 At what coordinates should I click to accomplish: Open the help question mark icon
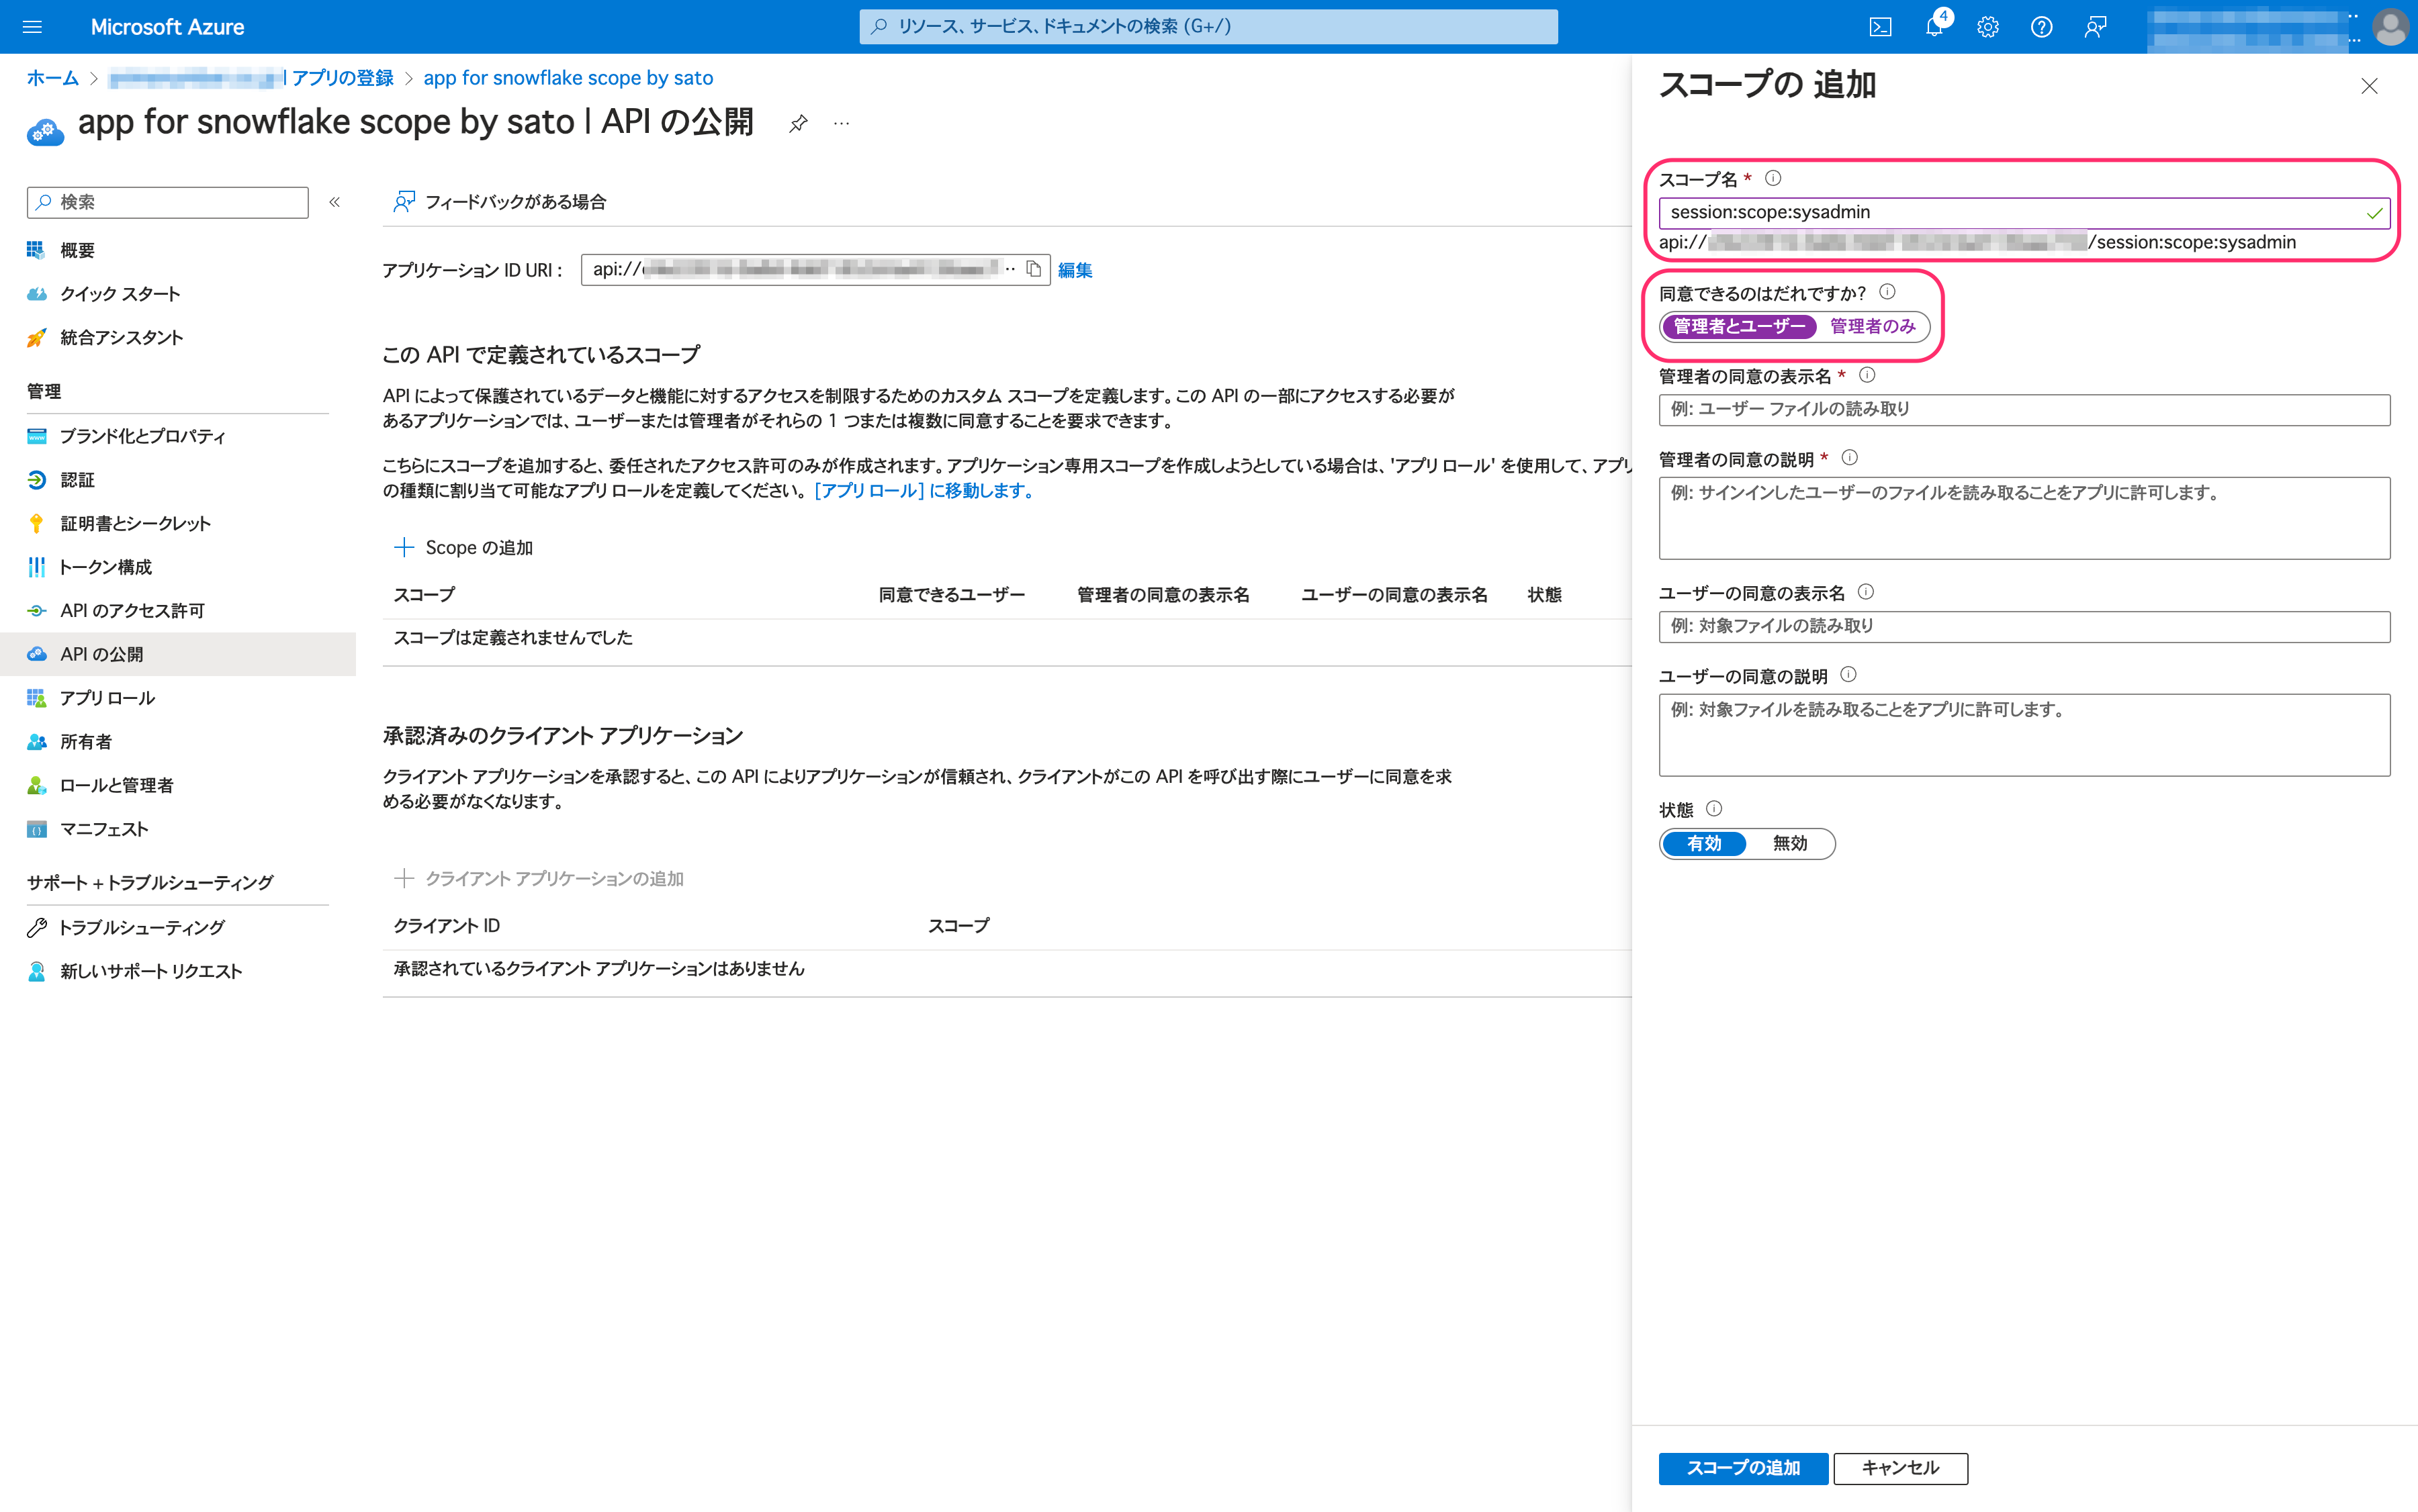(2042, 27)
